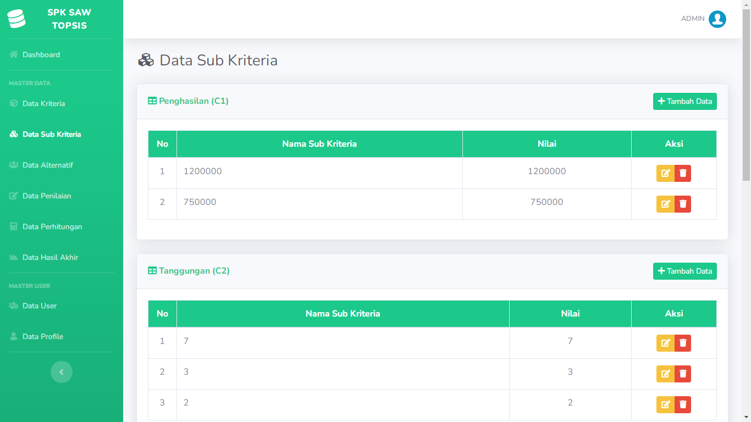Open Data Hasil Akhir menu item
This screenshot has width=751, height=422.
coord(62,257)
